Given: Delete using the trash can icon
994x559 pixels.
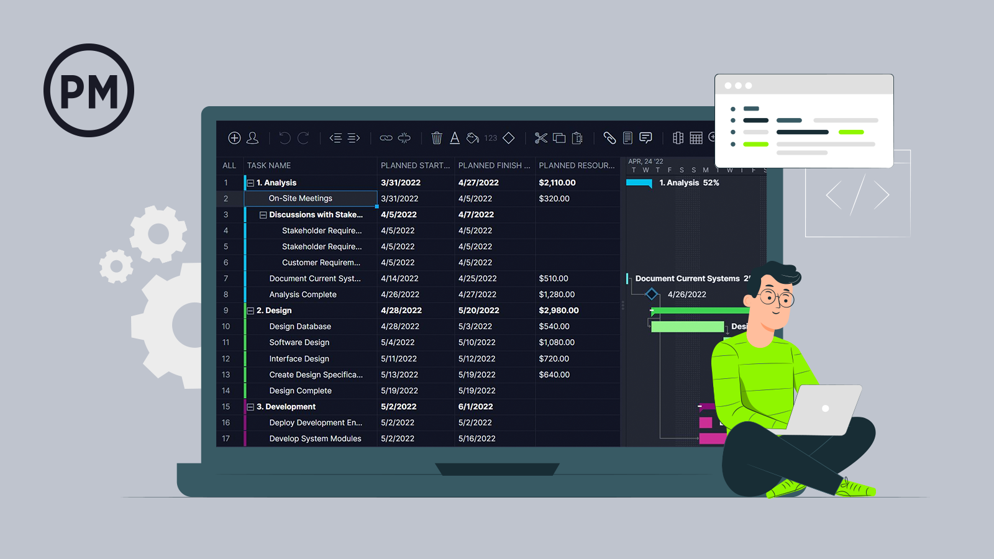Looking at the screenshot, I should (x=437, y=138).
